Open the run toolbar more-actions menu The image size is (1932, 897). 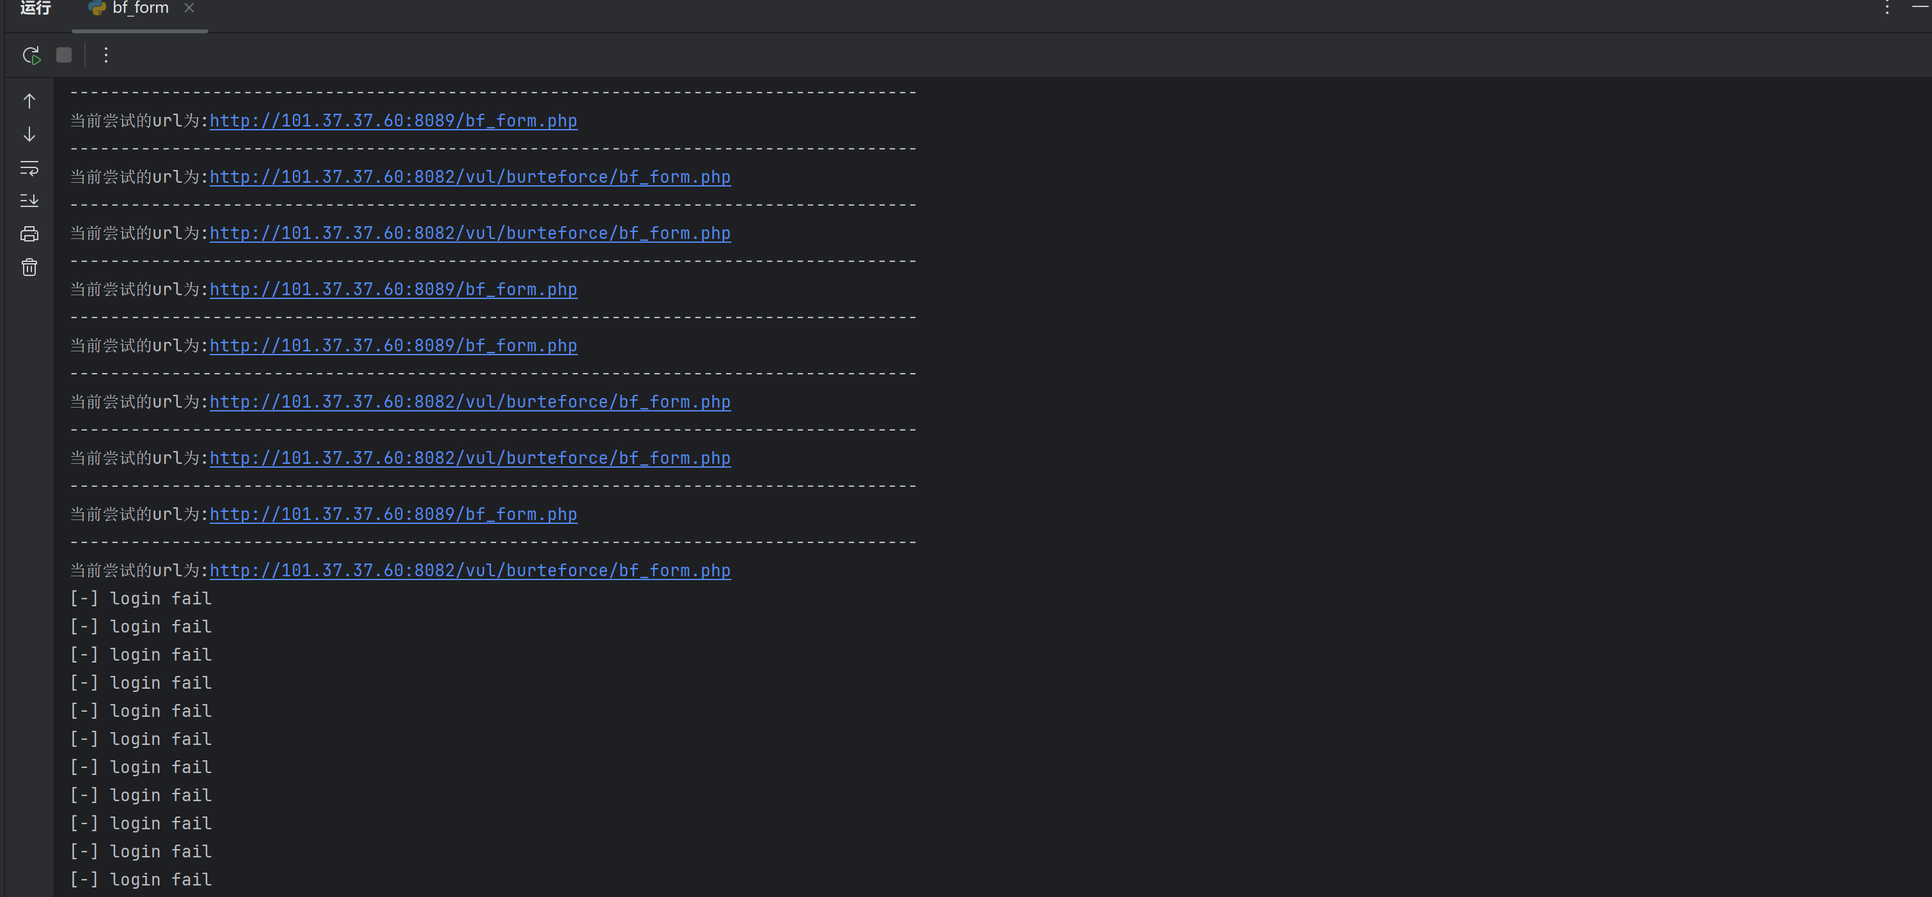pyautogui.click(x=105, y=56)
